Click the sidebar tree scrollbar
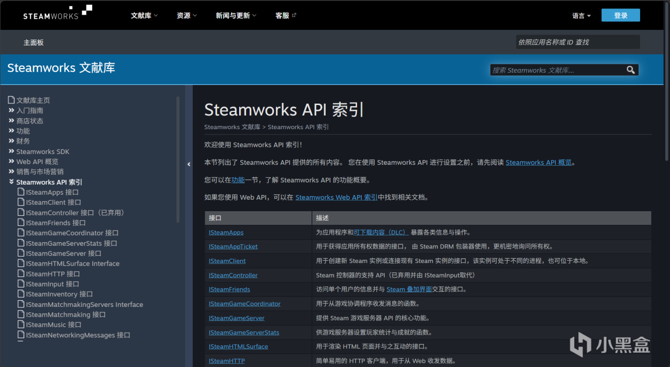The height and width of the screenshot is (367, 670). click(x=178, y=159)
